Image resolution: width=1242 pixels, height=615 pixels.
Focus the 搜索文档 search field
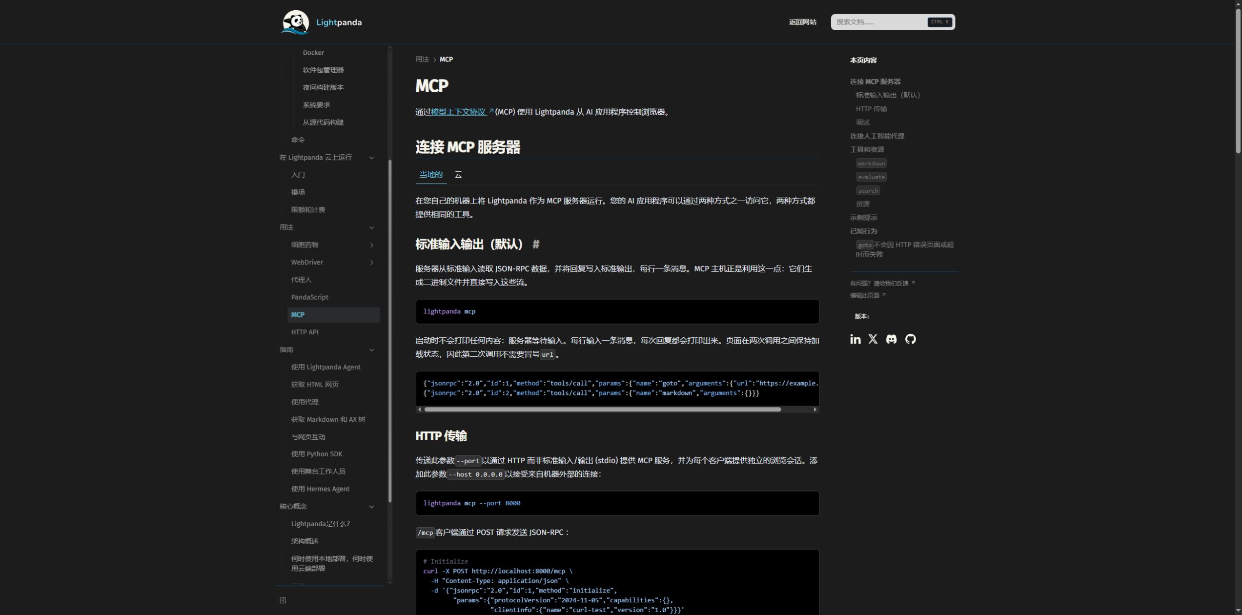(x=893, y=22)
